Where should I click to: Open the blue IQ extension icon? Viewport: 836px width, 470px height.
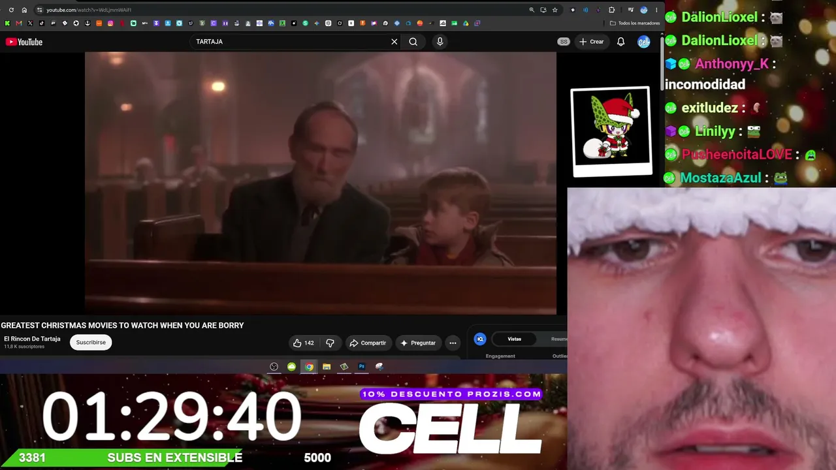480,339
